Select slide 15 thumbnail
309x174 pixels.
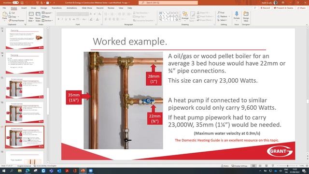[x=25, y=88]
